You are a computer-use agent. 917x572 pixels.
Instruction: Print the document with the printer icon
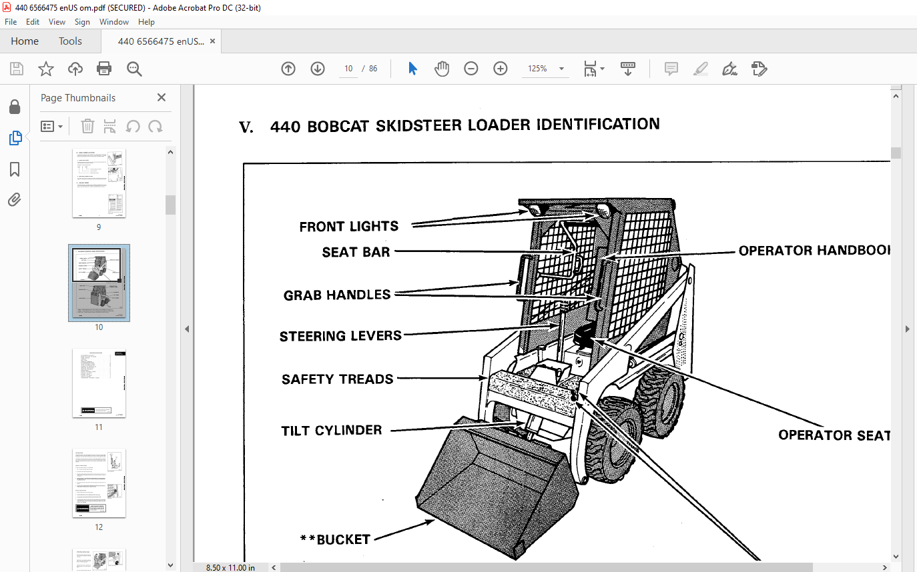[x=104, y=69]
